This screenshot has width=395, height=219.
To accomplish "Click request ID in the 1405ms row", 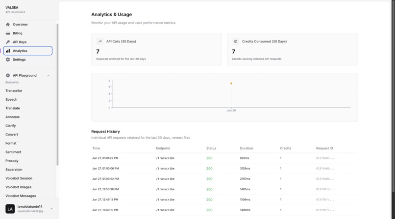I will tap(325, 189).
